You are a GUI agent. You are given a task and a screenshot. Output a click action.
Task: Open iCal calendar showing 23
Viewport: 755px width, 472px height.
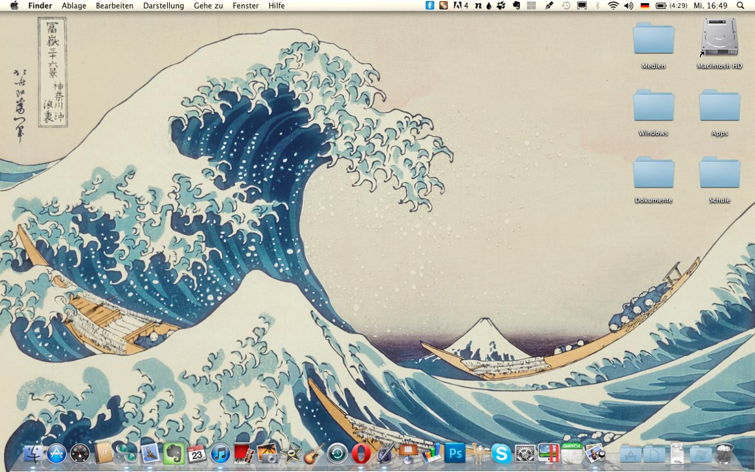pos(197,454)
